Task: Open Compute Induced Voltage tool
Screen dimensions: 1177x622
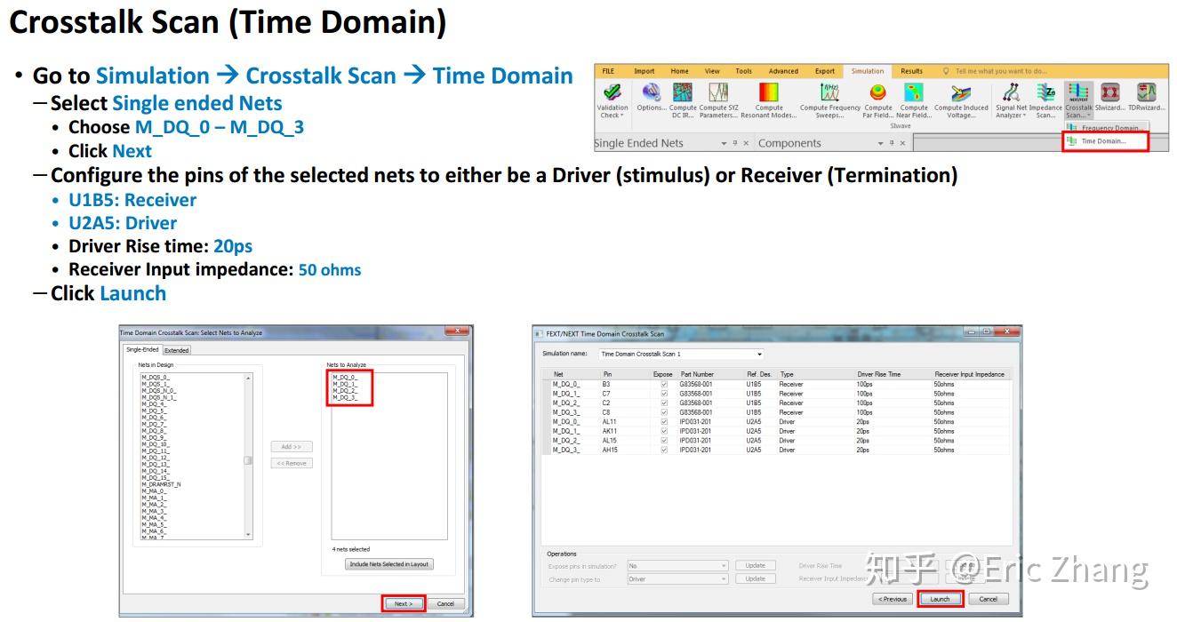Action: 961,92
